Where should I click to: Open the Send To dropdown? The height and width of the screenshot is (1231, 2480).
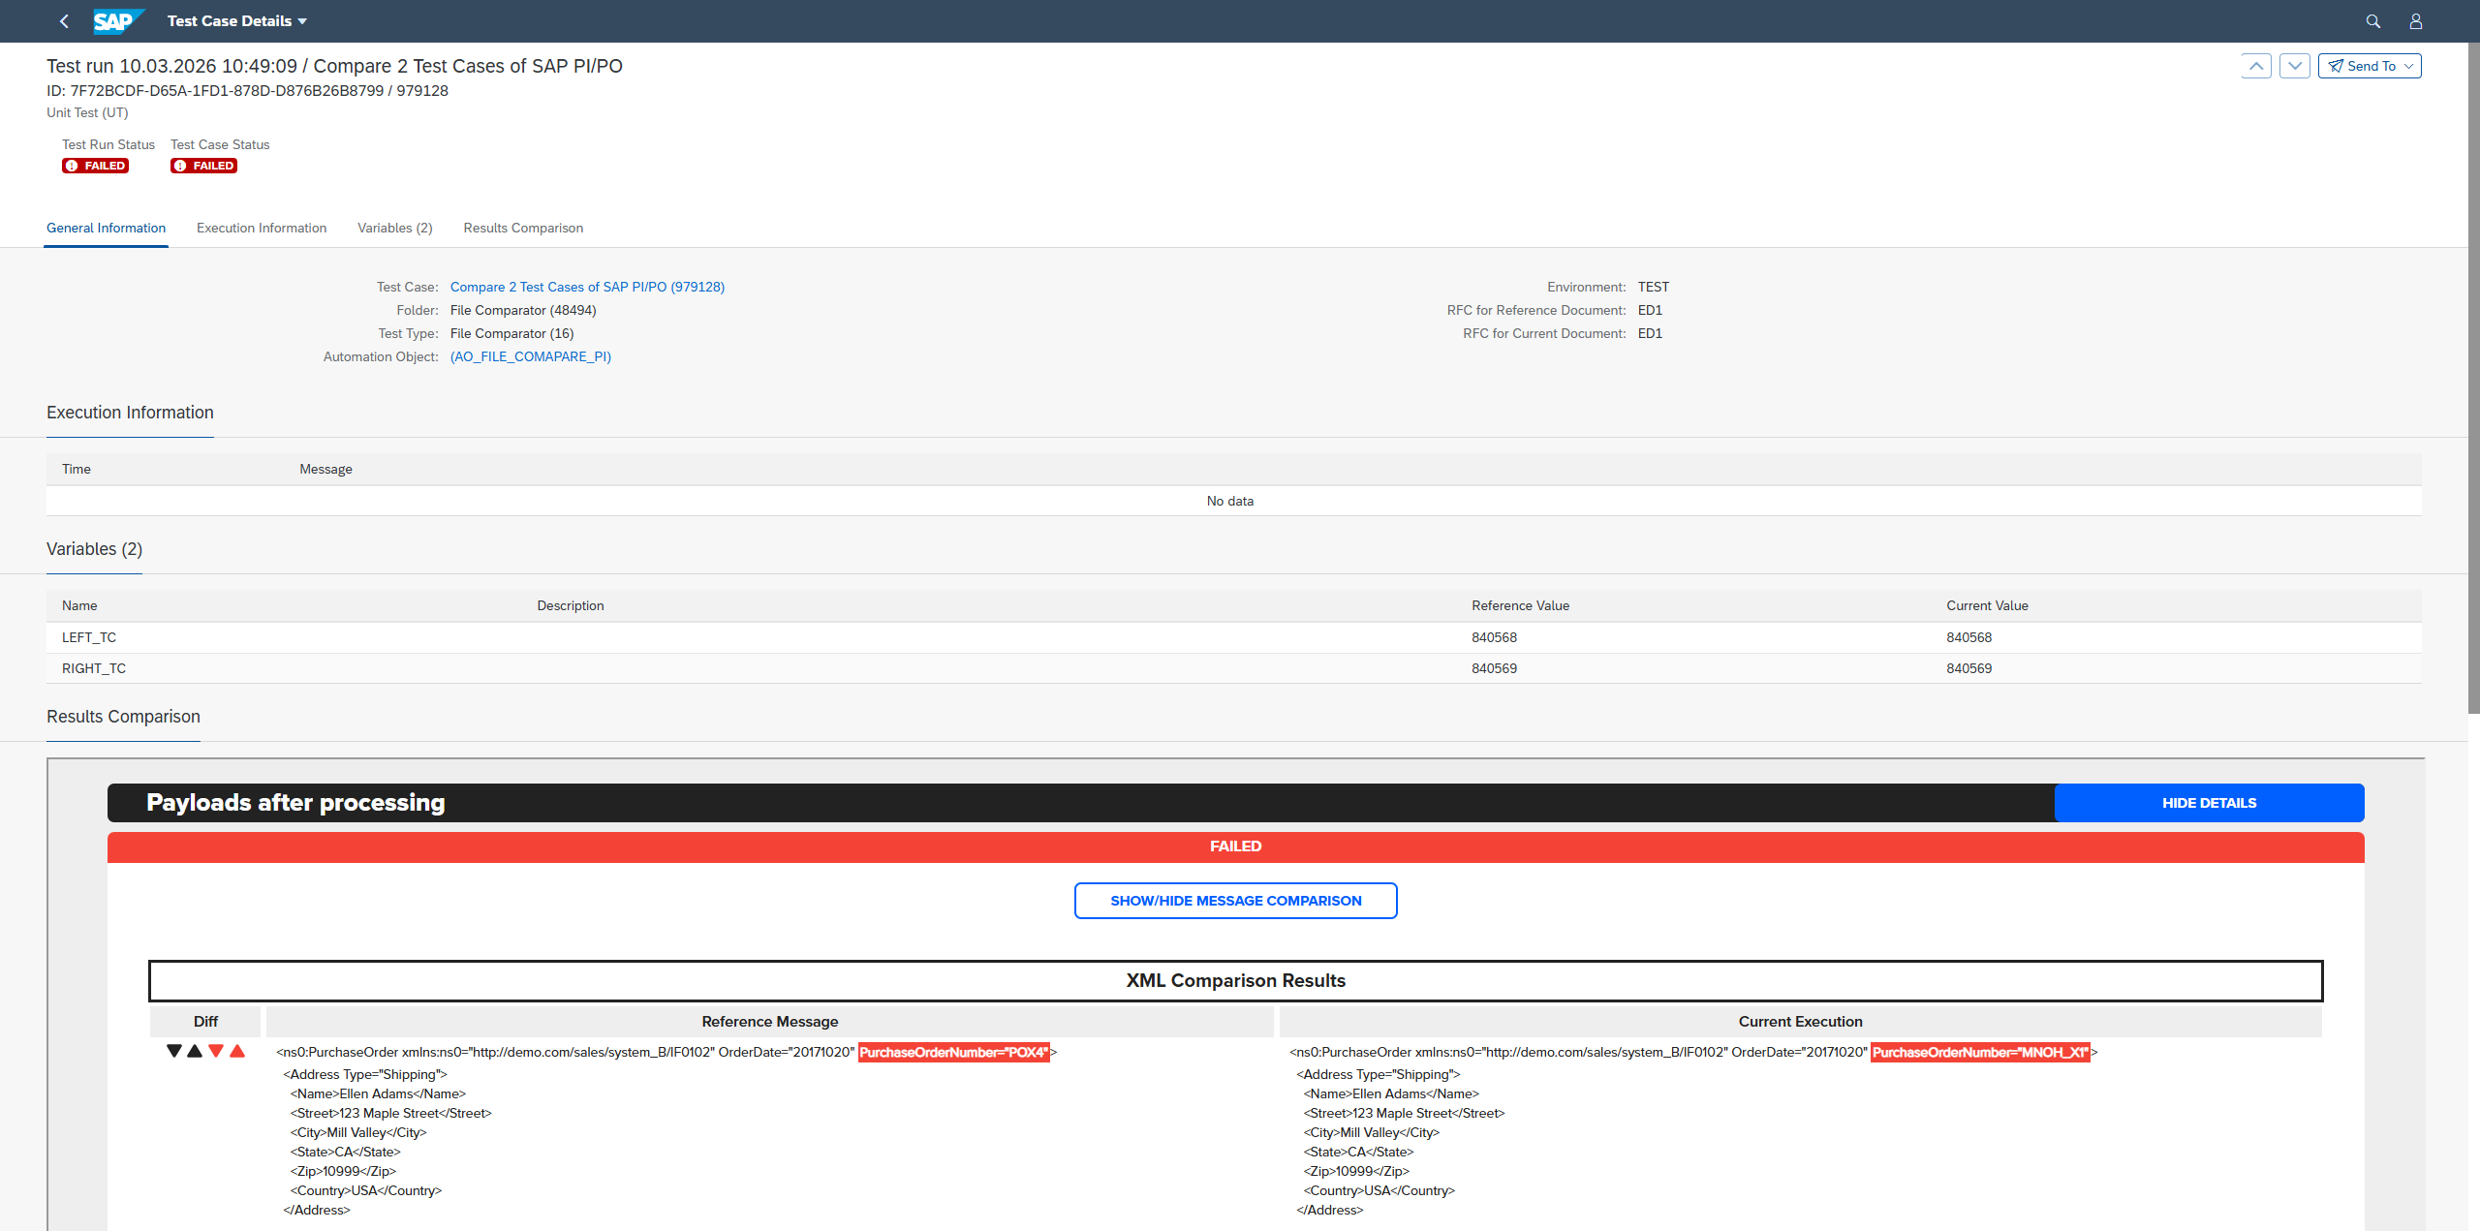click(2370, 66)
